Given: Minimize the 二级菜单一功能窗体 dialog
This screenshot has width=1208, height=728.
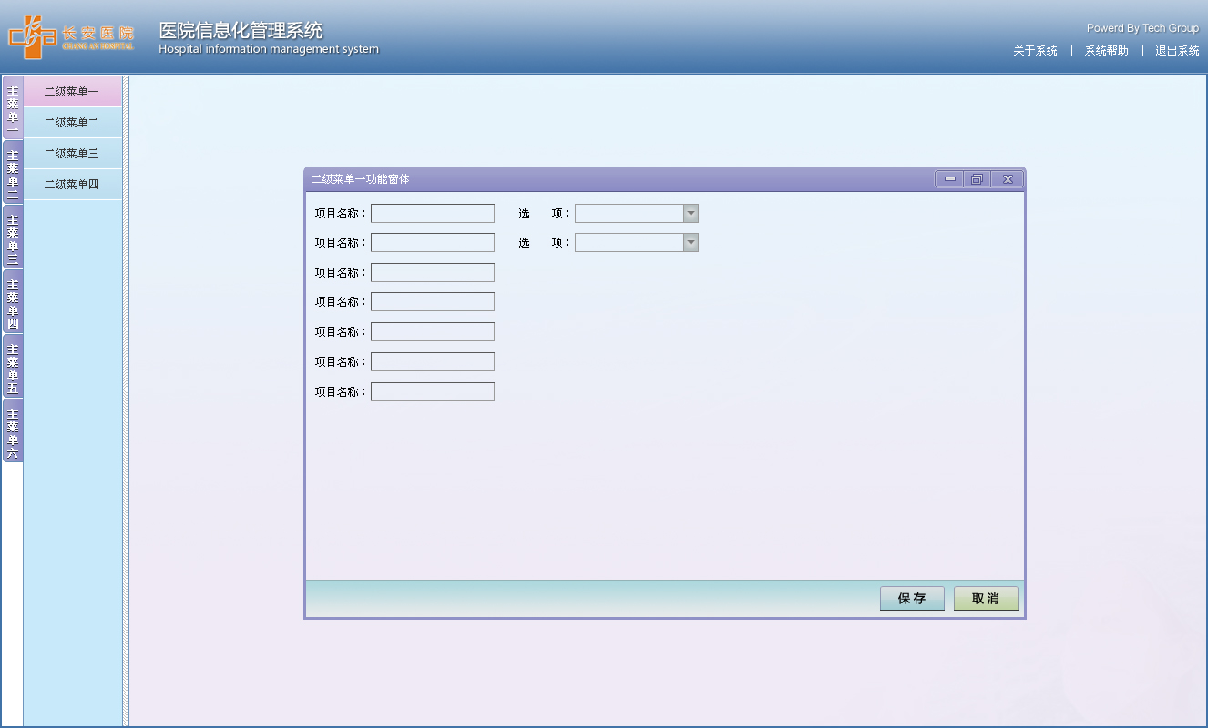Looking at the screenshot, I should point(949,179).
